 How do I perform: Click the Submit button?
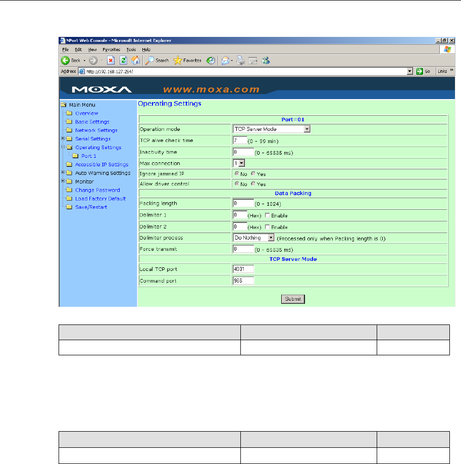pos(293,299)
